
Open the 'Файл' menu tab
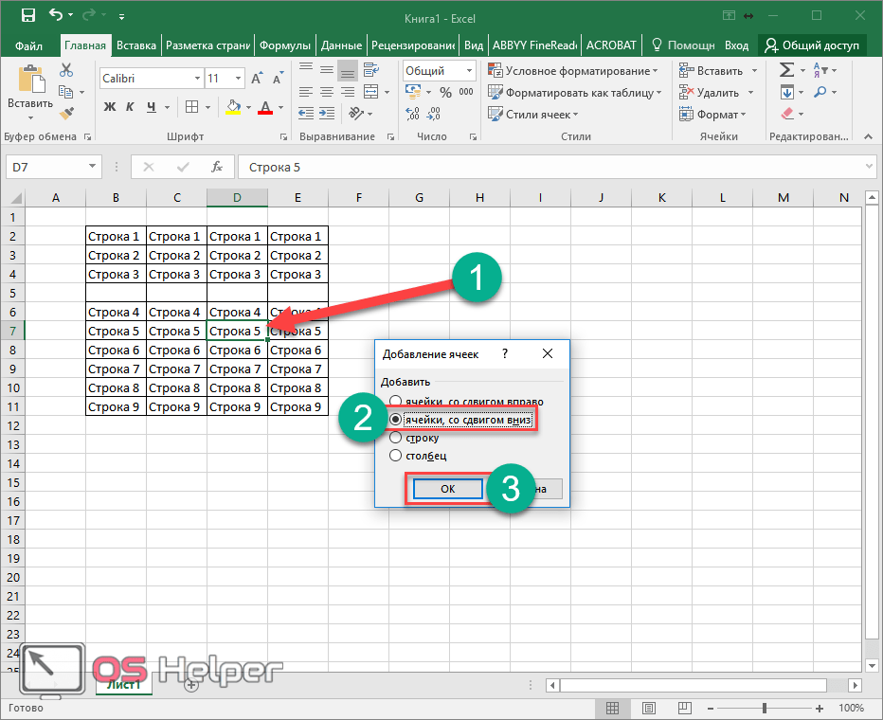click(29, 45)
